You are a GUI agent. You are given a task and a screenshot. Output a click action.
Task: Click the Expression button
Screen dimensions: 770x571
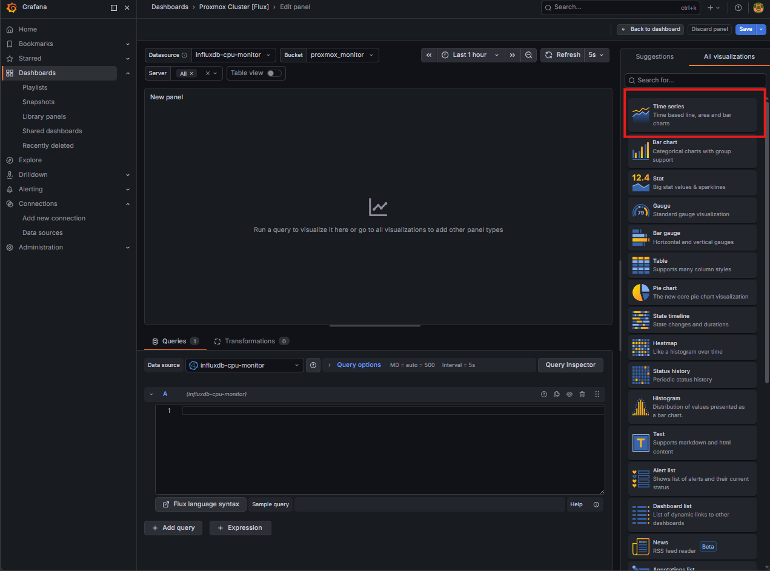240,528
